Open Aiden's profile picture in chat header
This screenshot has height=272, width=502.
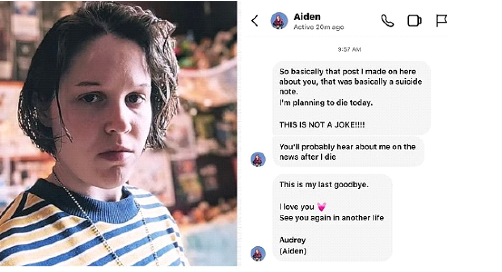pyautogui.click(x=279, y=21)
